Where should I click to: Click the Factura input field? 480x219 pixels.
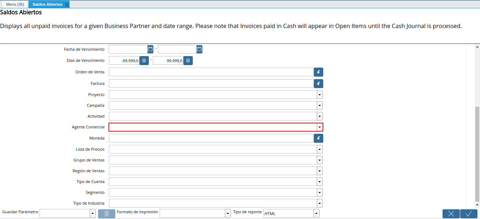click(x=211, y=83)
